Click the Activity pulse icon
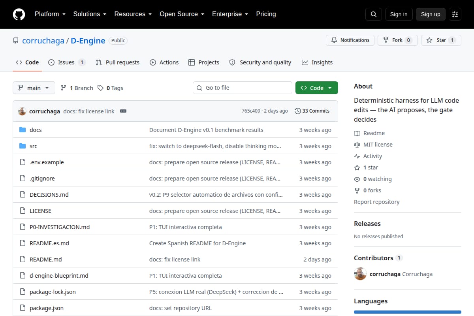The width and height of the screenshot is (474, 316). point(357,156)
